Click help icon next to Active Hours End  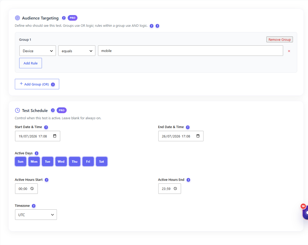(x=188, y=180)
